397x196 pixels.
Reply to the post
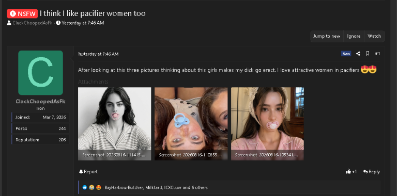(372, 172)
